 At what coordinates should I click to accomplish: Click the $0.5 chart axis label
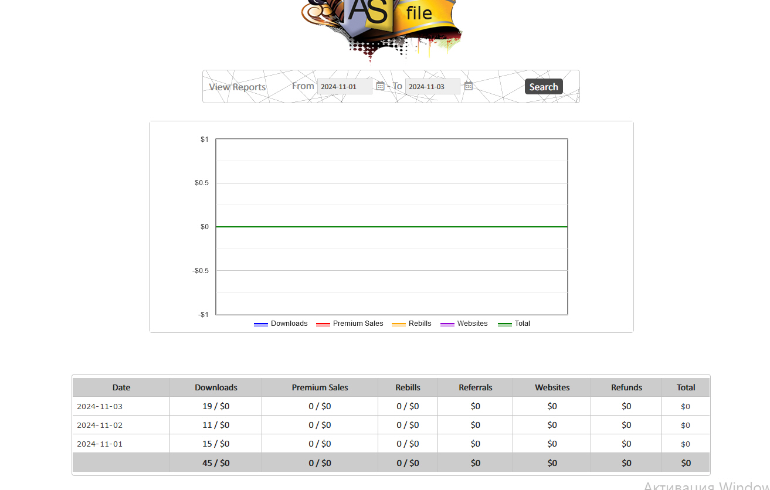coord(202,183)
